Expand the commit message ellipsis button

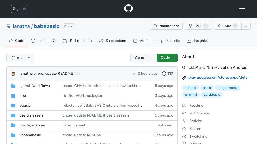pos(78,74)
